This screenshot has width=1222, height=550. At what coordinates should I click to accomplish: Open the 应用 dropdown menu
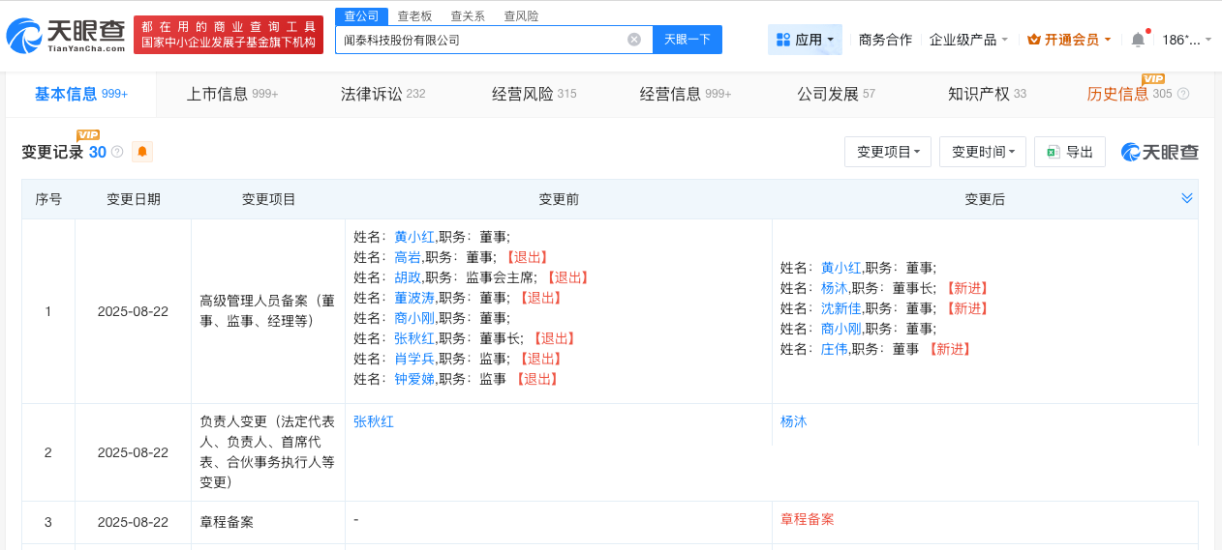point(805,40)
